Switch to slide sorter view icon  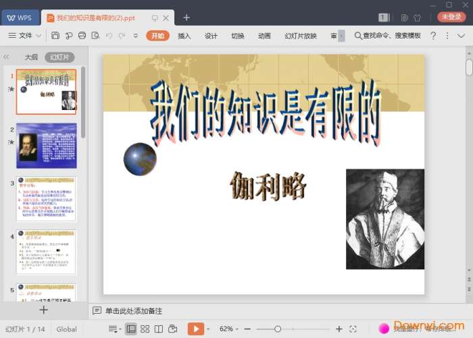[145, 329]
